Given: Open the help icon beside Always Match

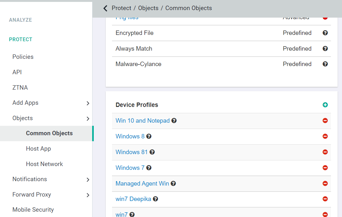Looking at the screenshot, I should [x=325, y=48].
